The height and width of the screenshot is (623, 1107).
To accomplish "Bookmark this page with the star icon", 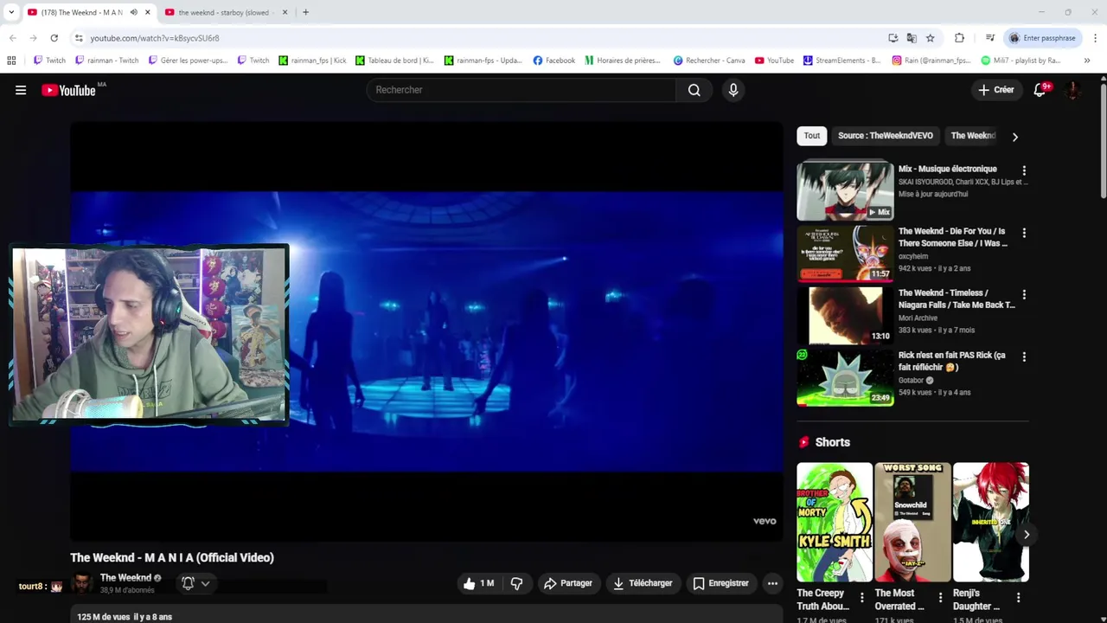I will (930, 38).
